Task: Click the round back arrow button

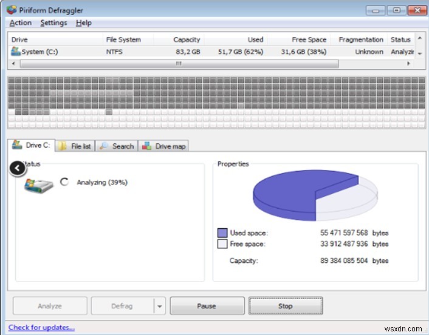Action: 18,169
